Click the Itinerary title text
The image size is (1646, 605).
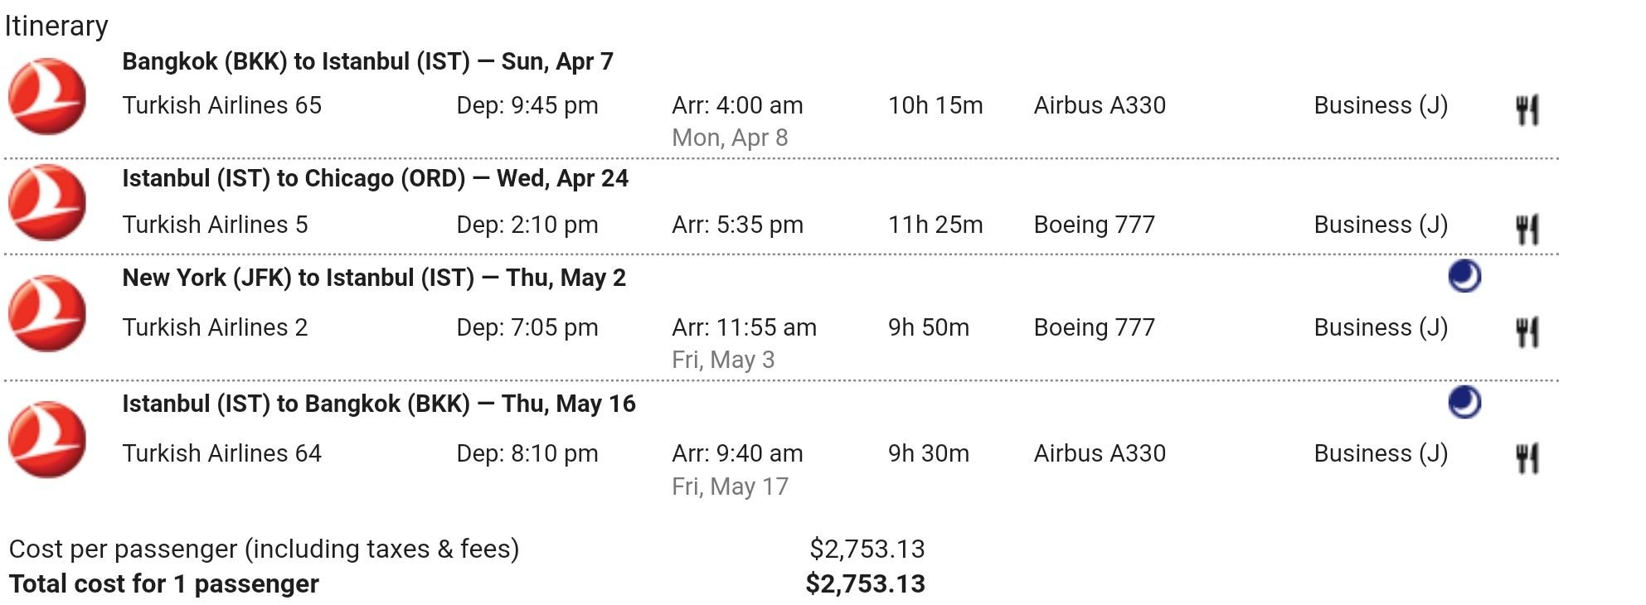coord(56,26)
